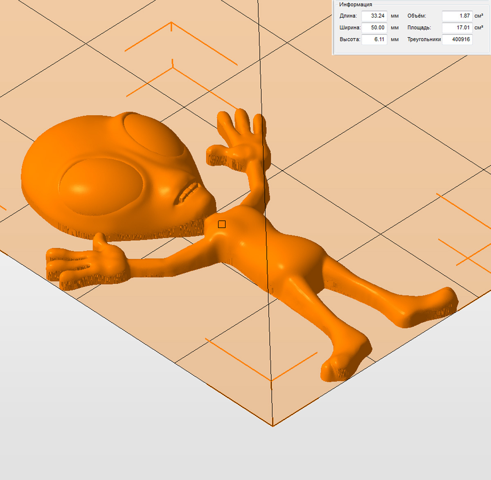491x480 pixels.
Task: Click the Ширина value field
Action: click(x=374, y=28)
